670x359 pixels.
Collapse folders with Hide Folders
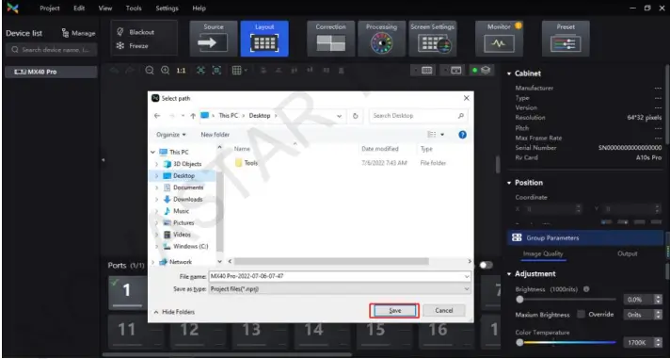tap(174, 312)
